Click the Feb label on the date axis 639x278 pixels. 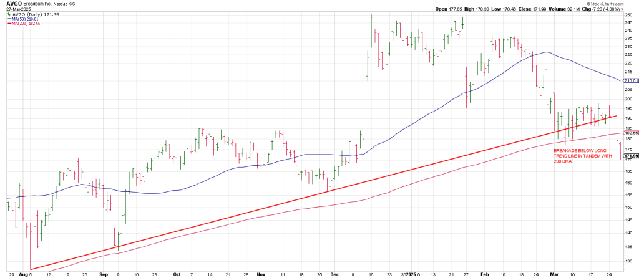tap(484, 273)
